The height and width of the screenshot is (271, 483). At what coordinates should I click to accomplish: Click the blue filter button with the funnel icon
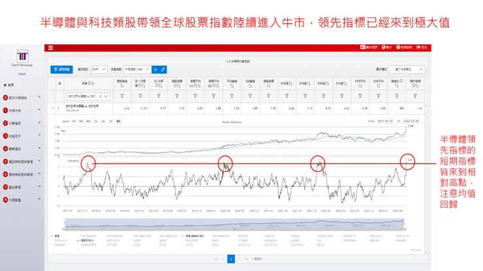coord(61,70)
